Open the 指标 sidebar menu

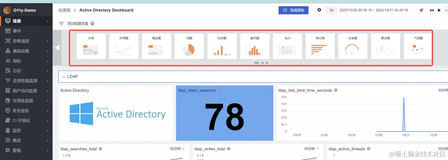coord(26,61)
